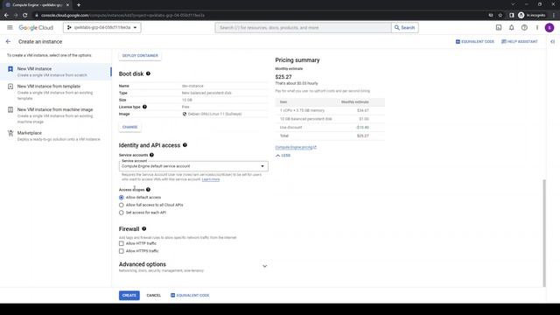Screen dimensions: 560x315
Task: Click the Identity and API access help icon
Action: (185, 145)
